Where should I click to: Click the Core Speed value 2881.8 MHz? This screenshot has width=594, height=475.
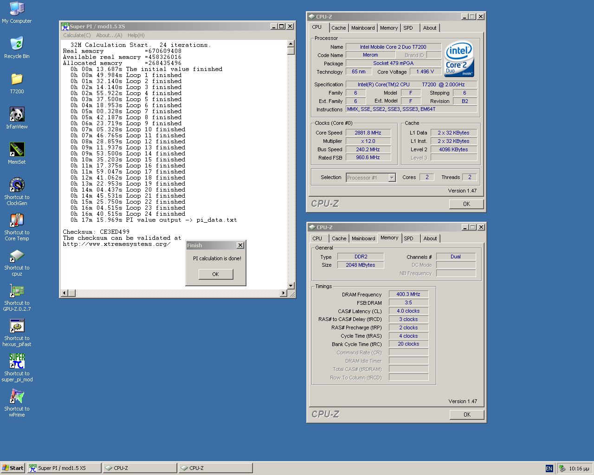tap(368, 133)
